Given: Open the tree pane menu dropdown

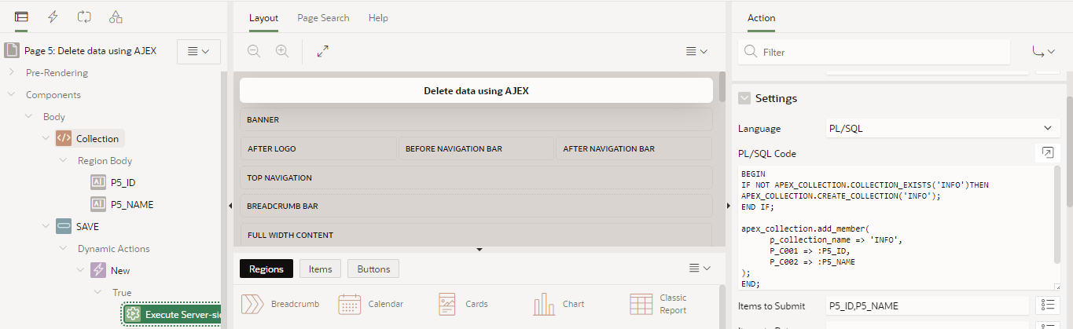Looking at the screenshot, I should point(199,51).
